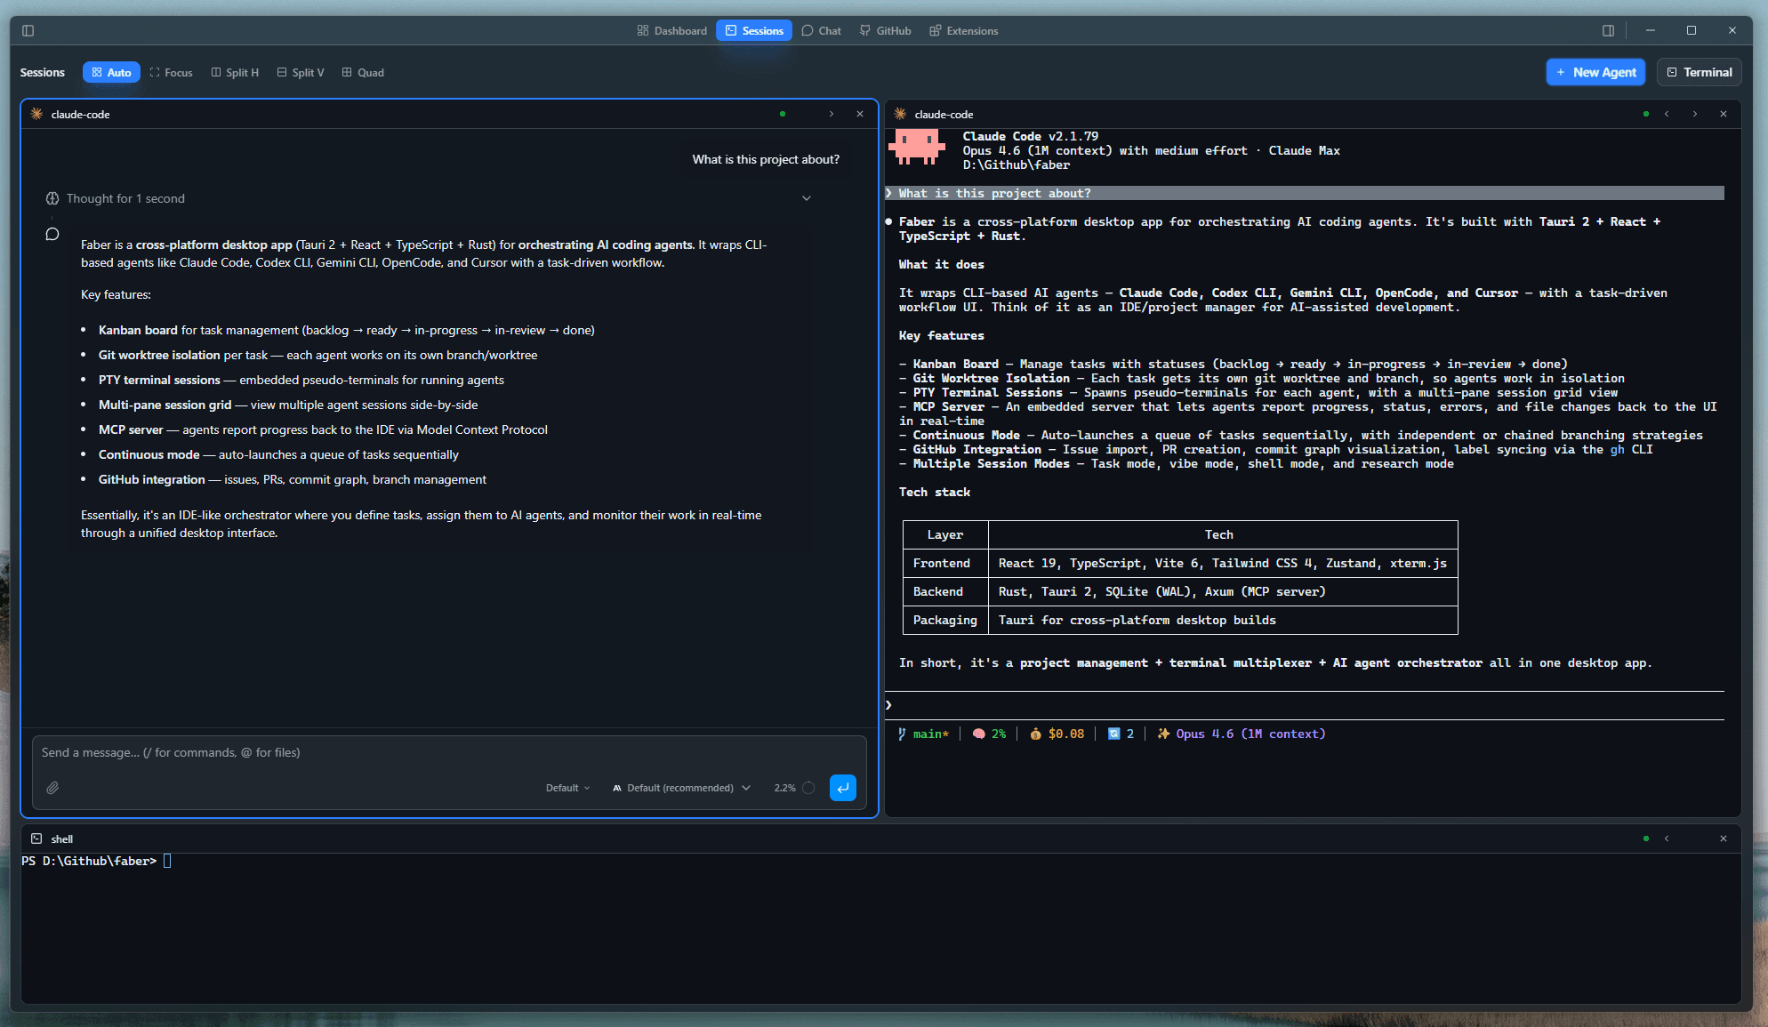Screen dimensions: 1768x1027
Task: Focus the 'Send a message...' input field
Action: pyautogui.click(x=449, y=752)
